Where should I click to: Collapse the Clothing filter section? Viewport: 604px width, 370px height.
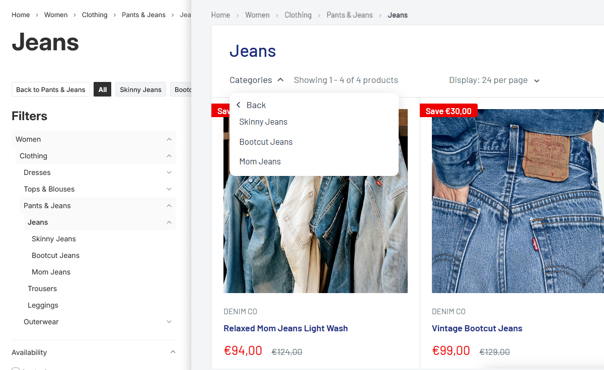point(169,156)
